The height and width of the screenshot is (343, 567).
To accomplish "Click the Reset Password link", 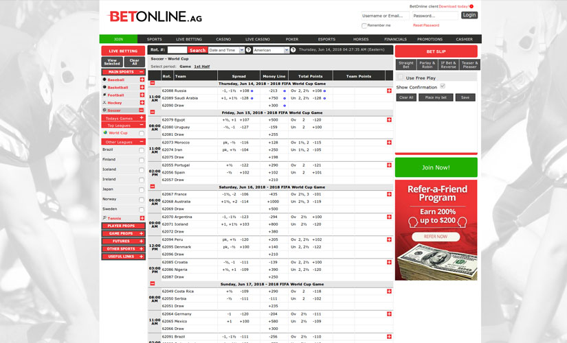I will (426, 25).
